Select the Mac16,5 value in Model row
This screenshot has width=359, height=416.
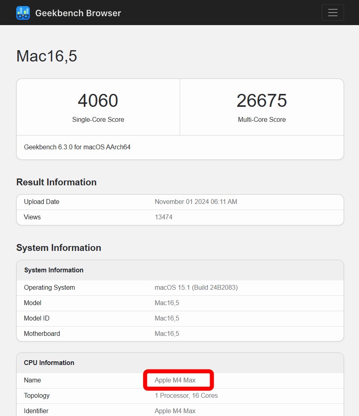pos(167,303)
